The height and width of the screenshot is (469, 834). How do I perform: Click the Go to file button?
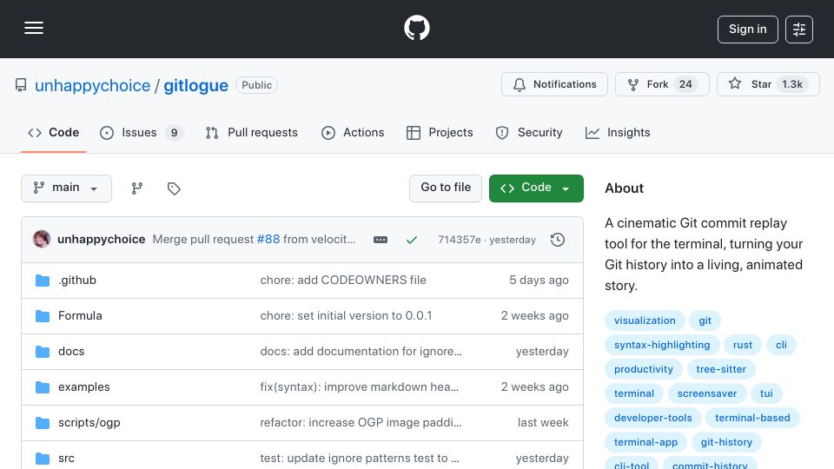point(445,188)
